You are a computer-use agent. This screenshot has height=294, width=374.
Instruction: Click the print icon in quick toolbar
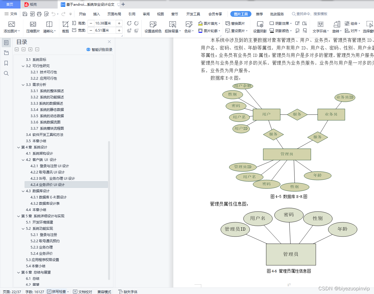[x=39, y=14]
